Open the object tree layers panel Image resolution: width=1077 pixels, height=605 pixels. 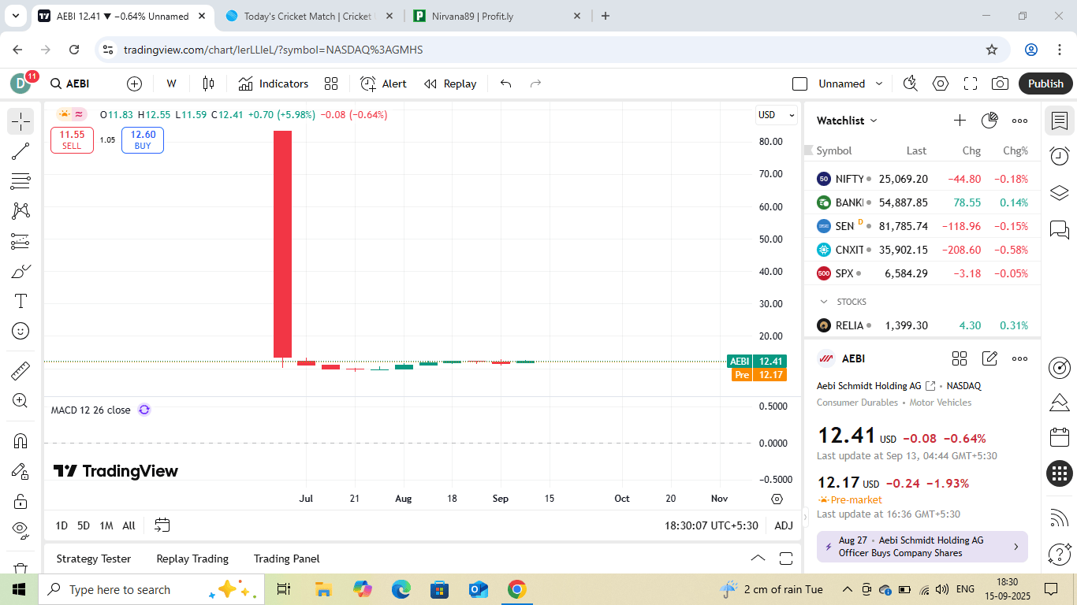coord(1060,193)
